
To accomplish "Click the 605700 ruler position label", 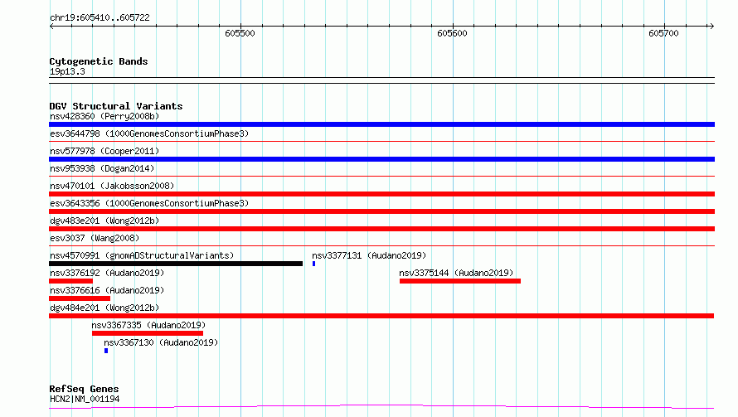I will (663, 33).
